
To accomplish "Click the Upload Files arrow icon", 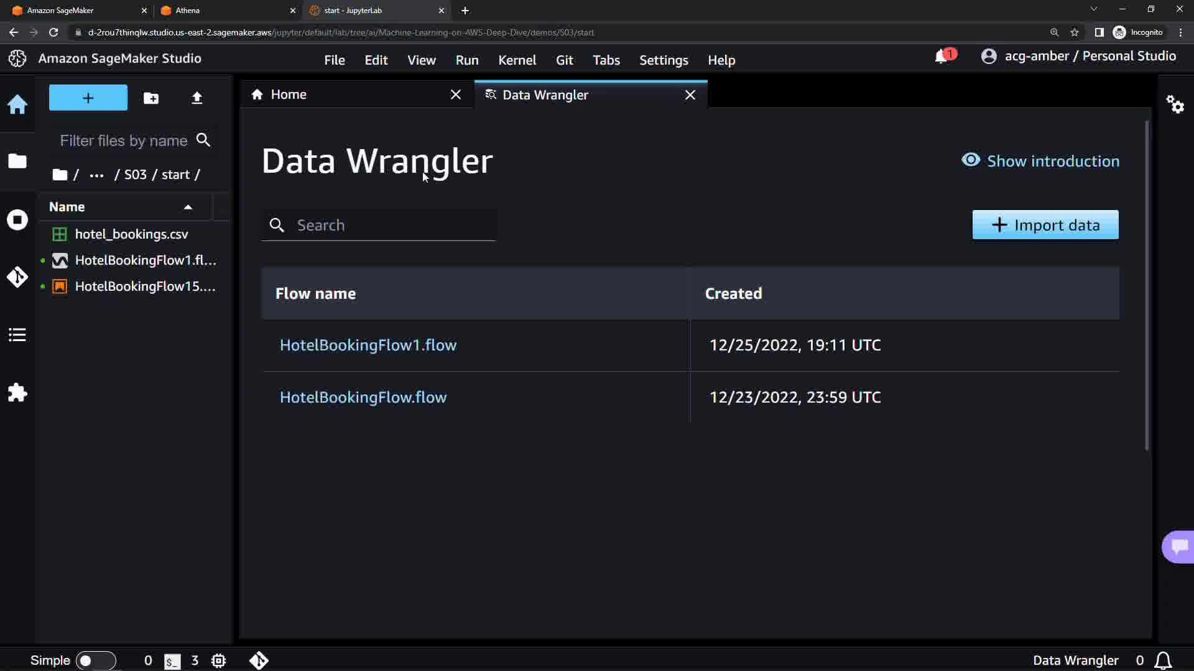I will coord(197,98).
